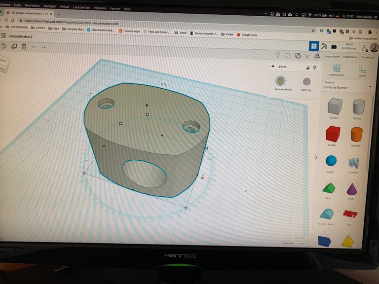The height and width of the screenshot is (284, 379).
Task: Toggle the lock icon in Form panel
Action: point(307,67)
